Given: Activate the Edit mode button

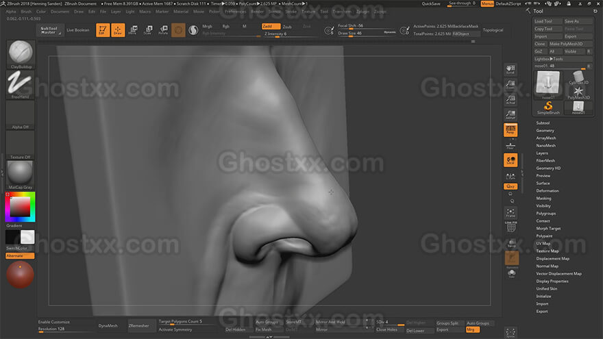Looking at the screenshot, I should 103,30.
